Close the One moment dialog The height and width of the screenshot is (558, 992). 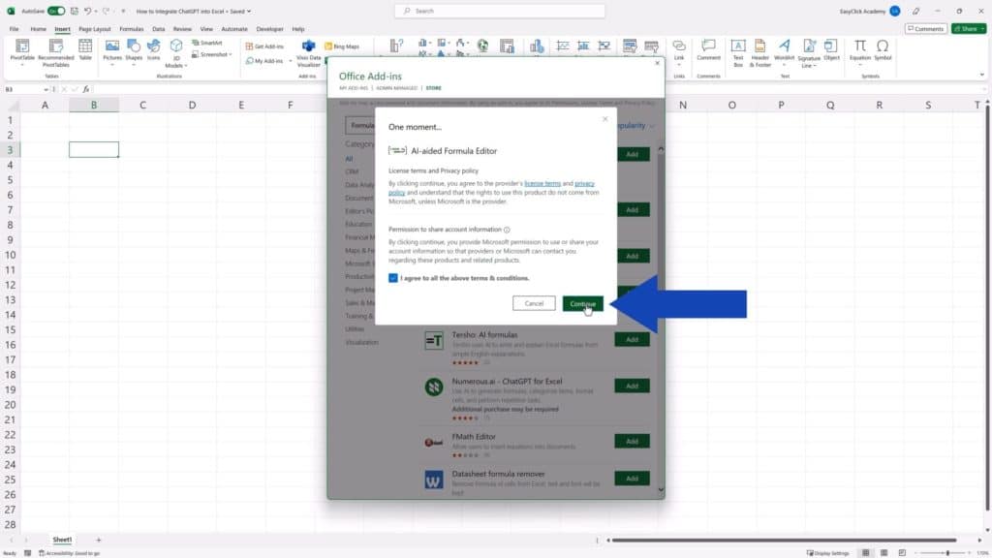coord(604,119)
